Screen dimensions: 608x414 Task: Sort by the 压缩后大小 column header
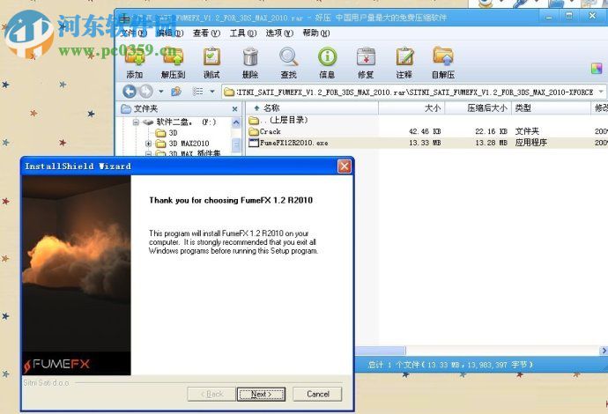[x=478, y=108]
